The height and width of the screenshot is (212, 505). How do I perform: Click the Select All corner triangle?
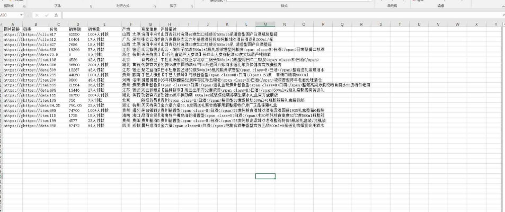[x=1, y=24]
